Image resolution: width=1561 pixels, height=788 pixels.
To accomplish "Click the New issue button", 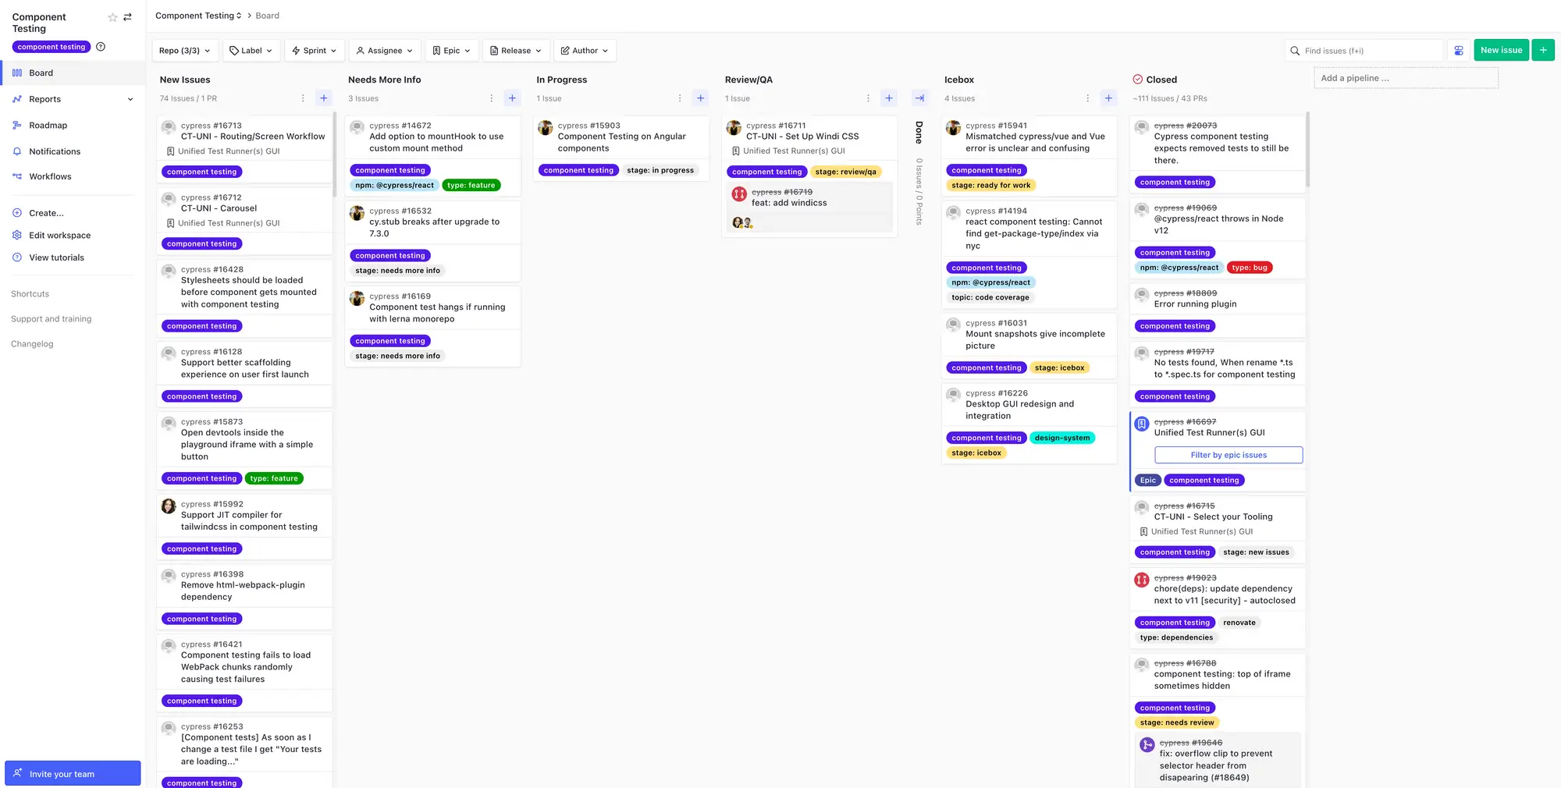I will click(1501, 50).
